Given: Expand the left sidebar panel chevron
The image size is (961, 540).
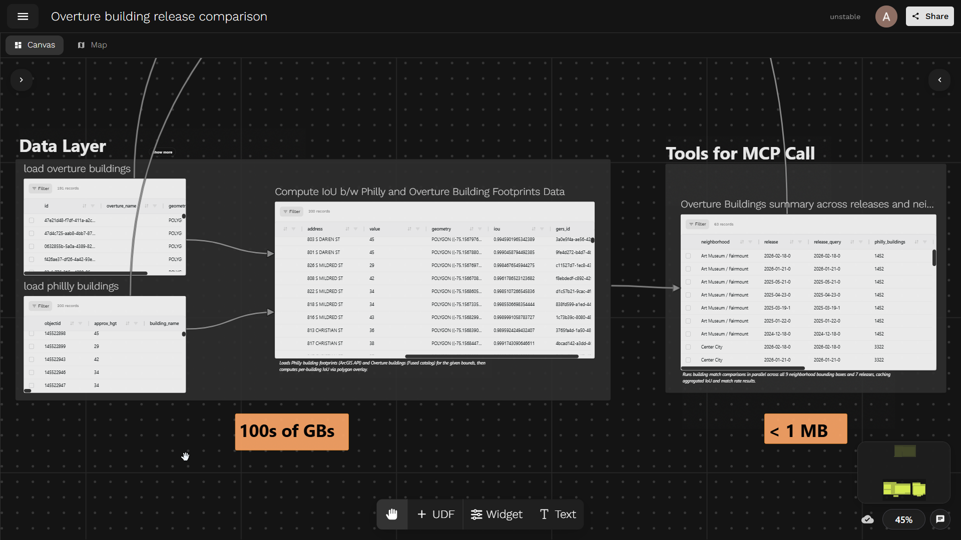Looking at the screenshot, I should pos(21,80).
